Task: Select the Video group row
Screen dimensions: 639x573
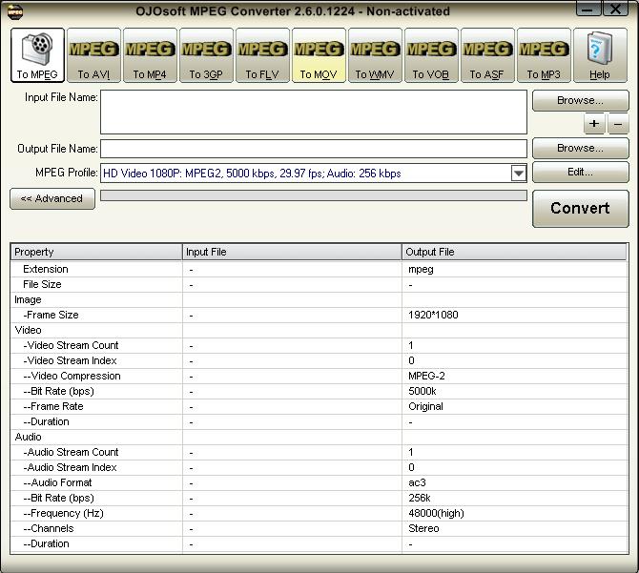Action: [319, 330]
